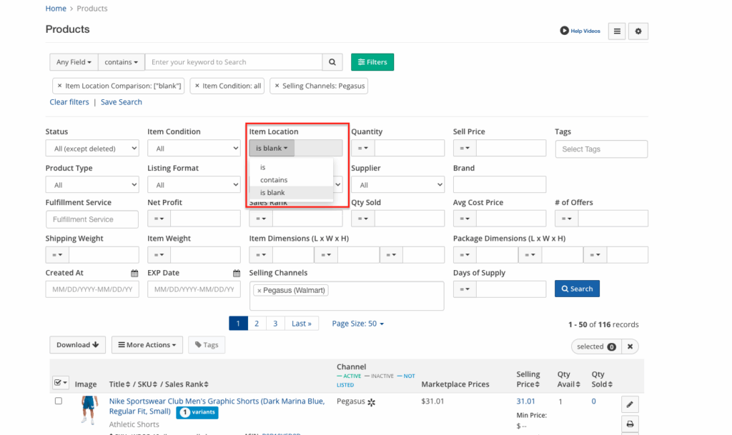Click the green Filters button

pos(372,62)
